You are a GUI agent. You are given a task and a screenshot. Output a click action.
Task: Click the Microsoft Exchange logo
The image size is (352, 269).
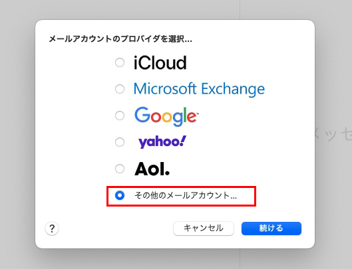pyautogui.click(x=199, y=89)
